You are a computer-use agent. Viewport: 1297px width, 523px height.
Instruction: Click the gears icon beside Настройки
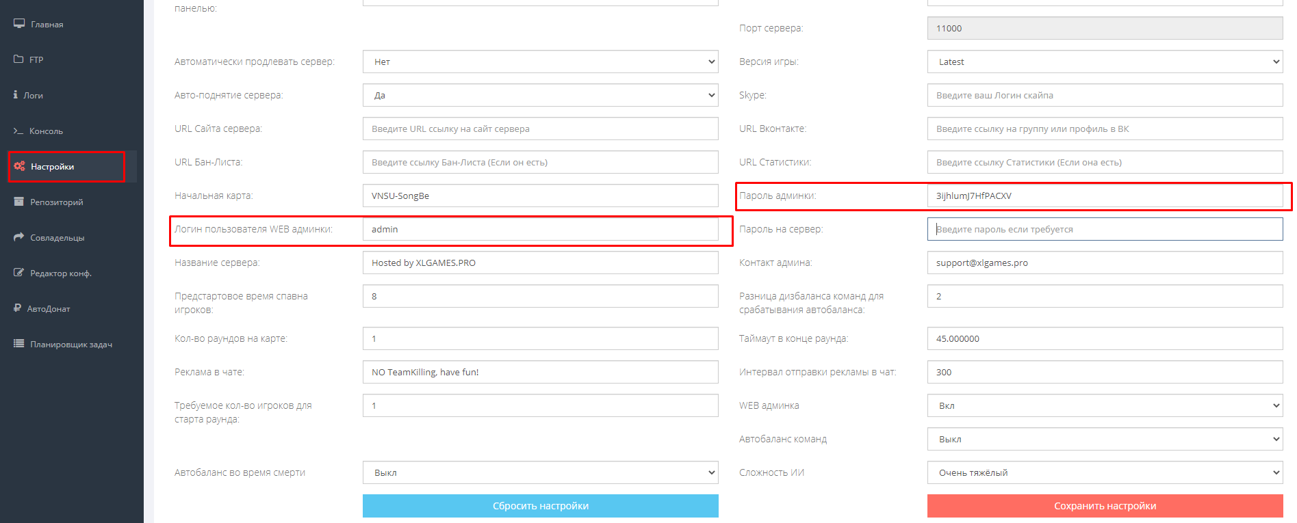pyautogui.click(x=19, y=166)
